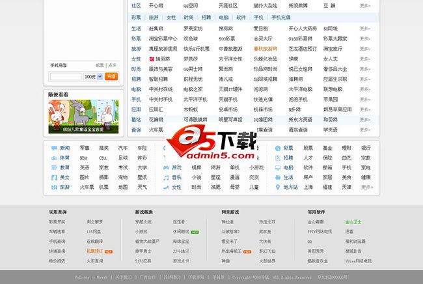
Task: Open the 火车票 link in 旅游 row
Action: coord(87,187)
